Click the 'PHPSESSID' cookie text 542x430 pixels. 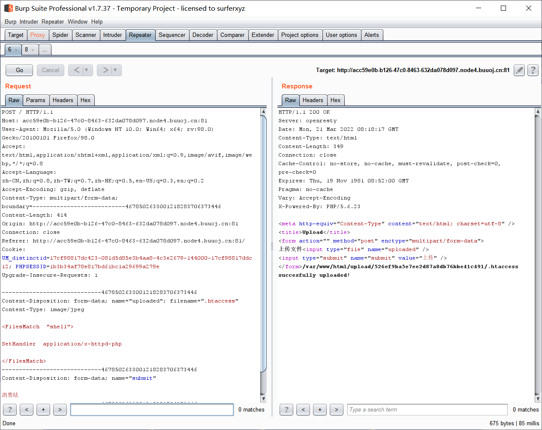coord(31,266)
